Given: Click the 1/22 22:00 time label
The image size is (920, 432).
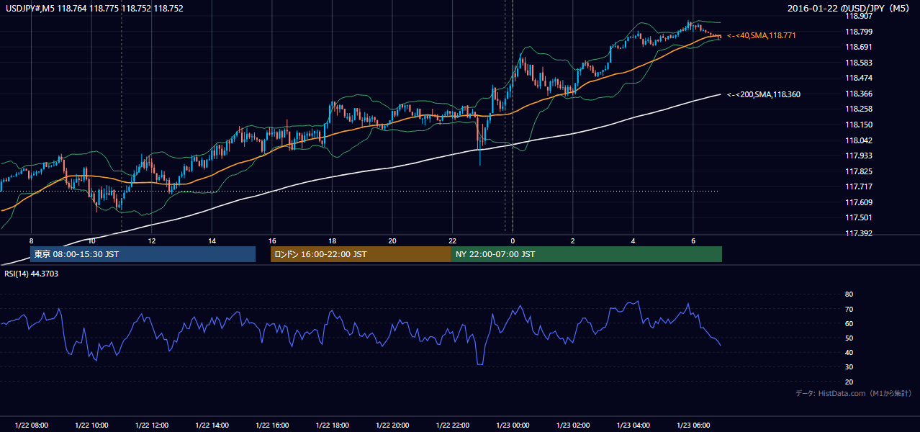Looking at the screenshot, I should tap(452, 425).
